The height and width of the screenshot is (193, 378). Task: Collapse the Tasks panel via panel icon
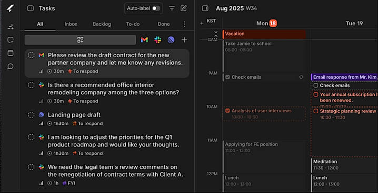31,8
